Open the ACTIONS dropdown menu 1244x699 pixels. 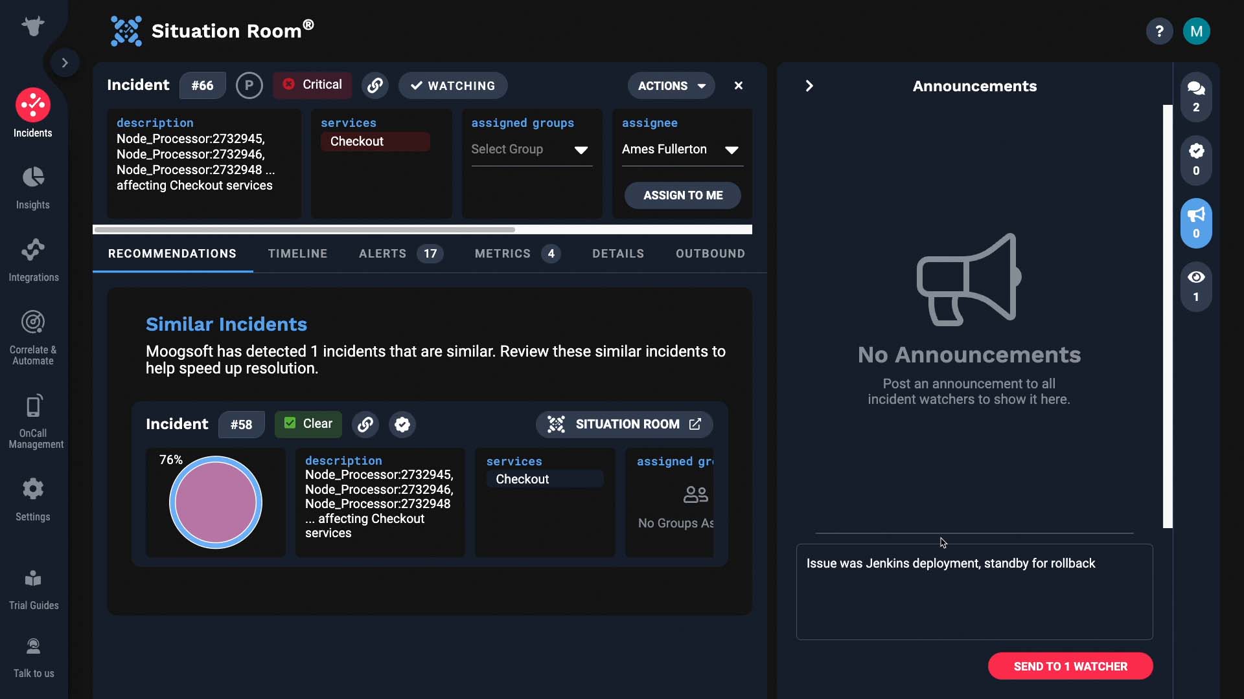pyautogui.click(x=671, y=85)
